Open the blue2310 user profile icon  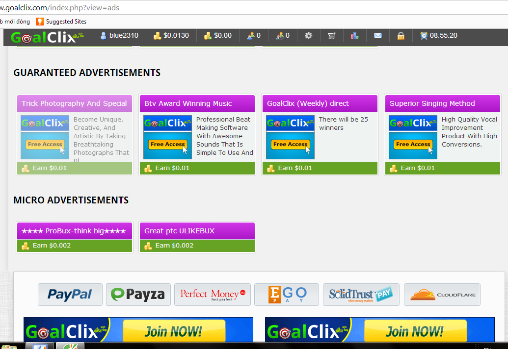104,36
